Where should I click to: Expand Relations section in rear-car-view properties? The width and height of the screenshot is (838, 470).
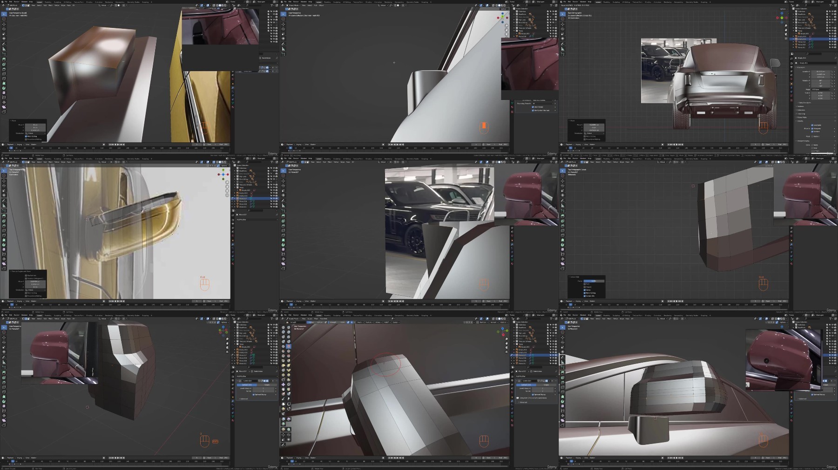pyautogui.click(x=801, y=106)
